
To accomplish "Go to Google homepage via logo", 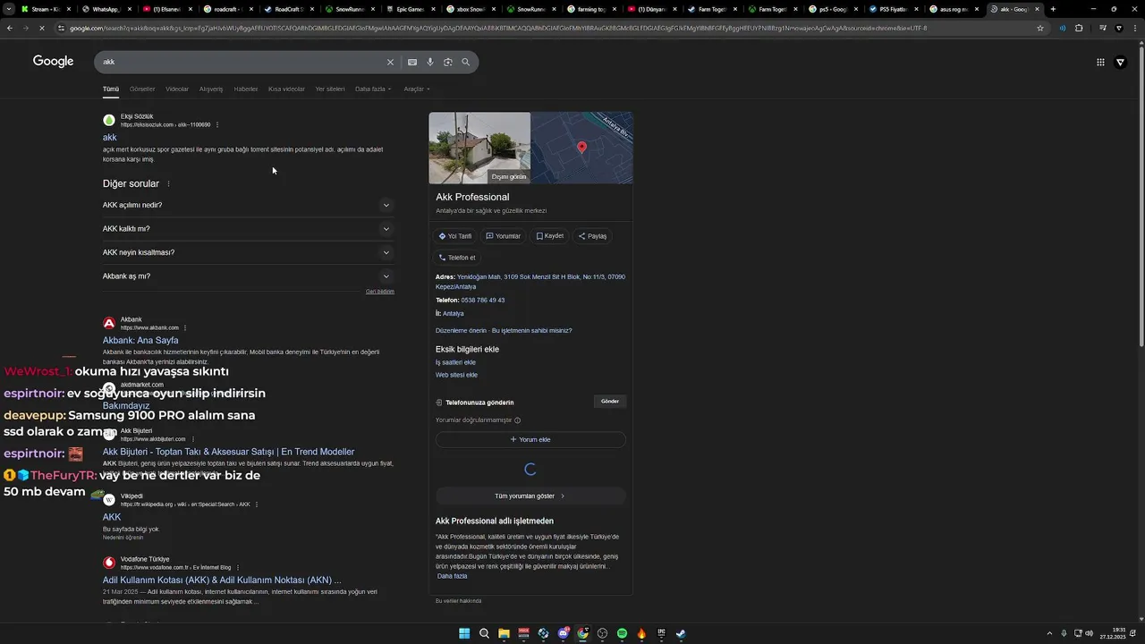I will [53, 61].
